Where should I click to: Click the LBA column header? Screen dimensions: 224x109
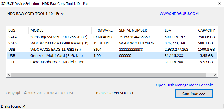pyautogui.click(x=180, y=30)
